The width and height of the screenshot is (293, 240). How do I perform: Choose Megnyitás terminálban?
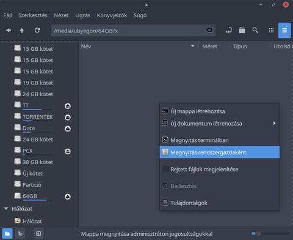tap(220, 140)
